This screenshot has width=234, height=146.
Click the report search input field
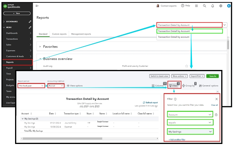pyautogui.click(x=189, y=25)
